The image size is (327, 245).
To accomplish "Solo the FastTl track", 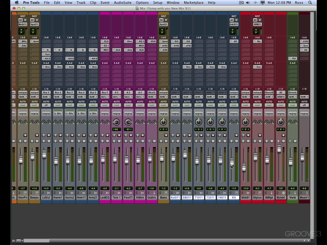I will [126, 141].
